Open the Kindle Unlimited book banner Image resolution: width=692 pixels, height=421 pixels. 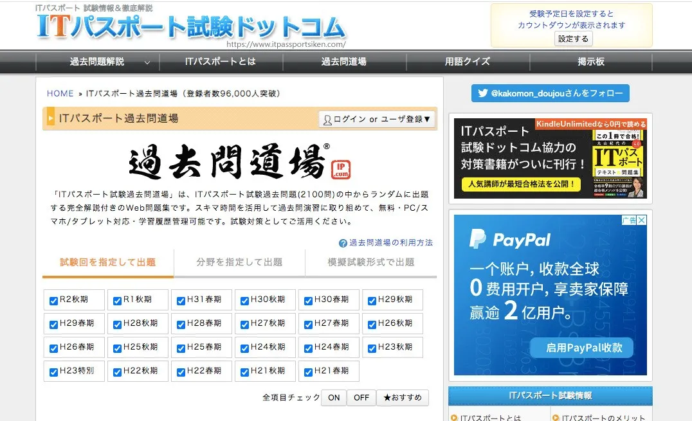pyautogui.click(x=551, y=158)
